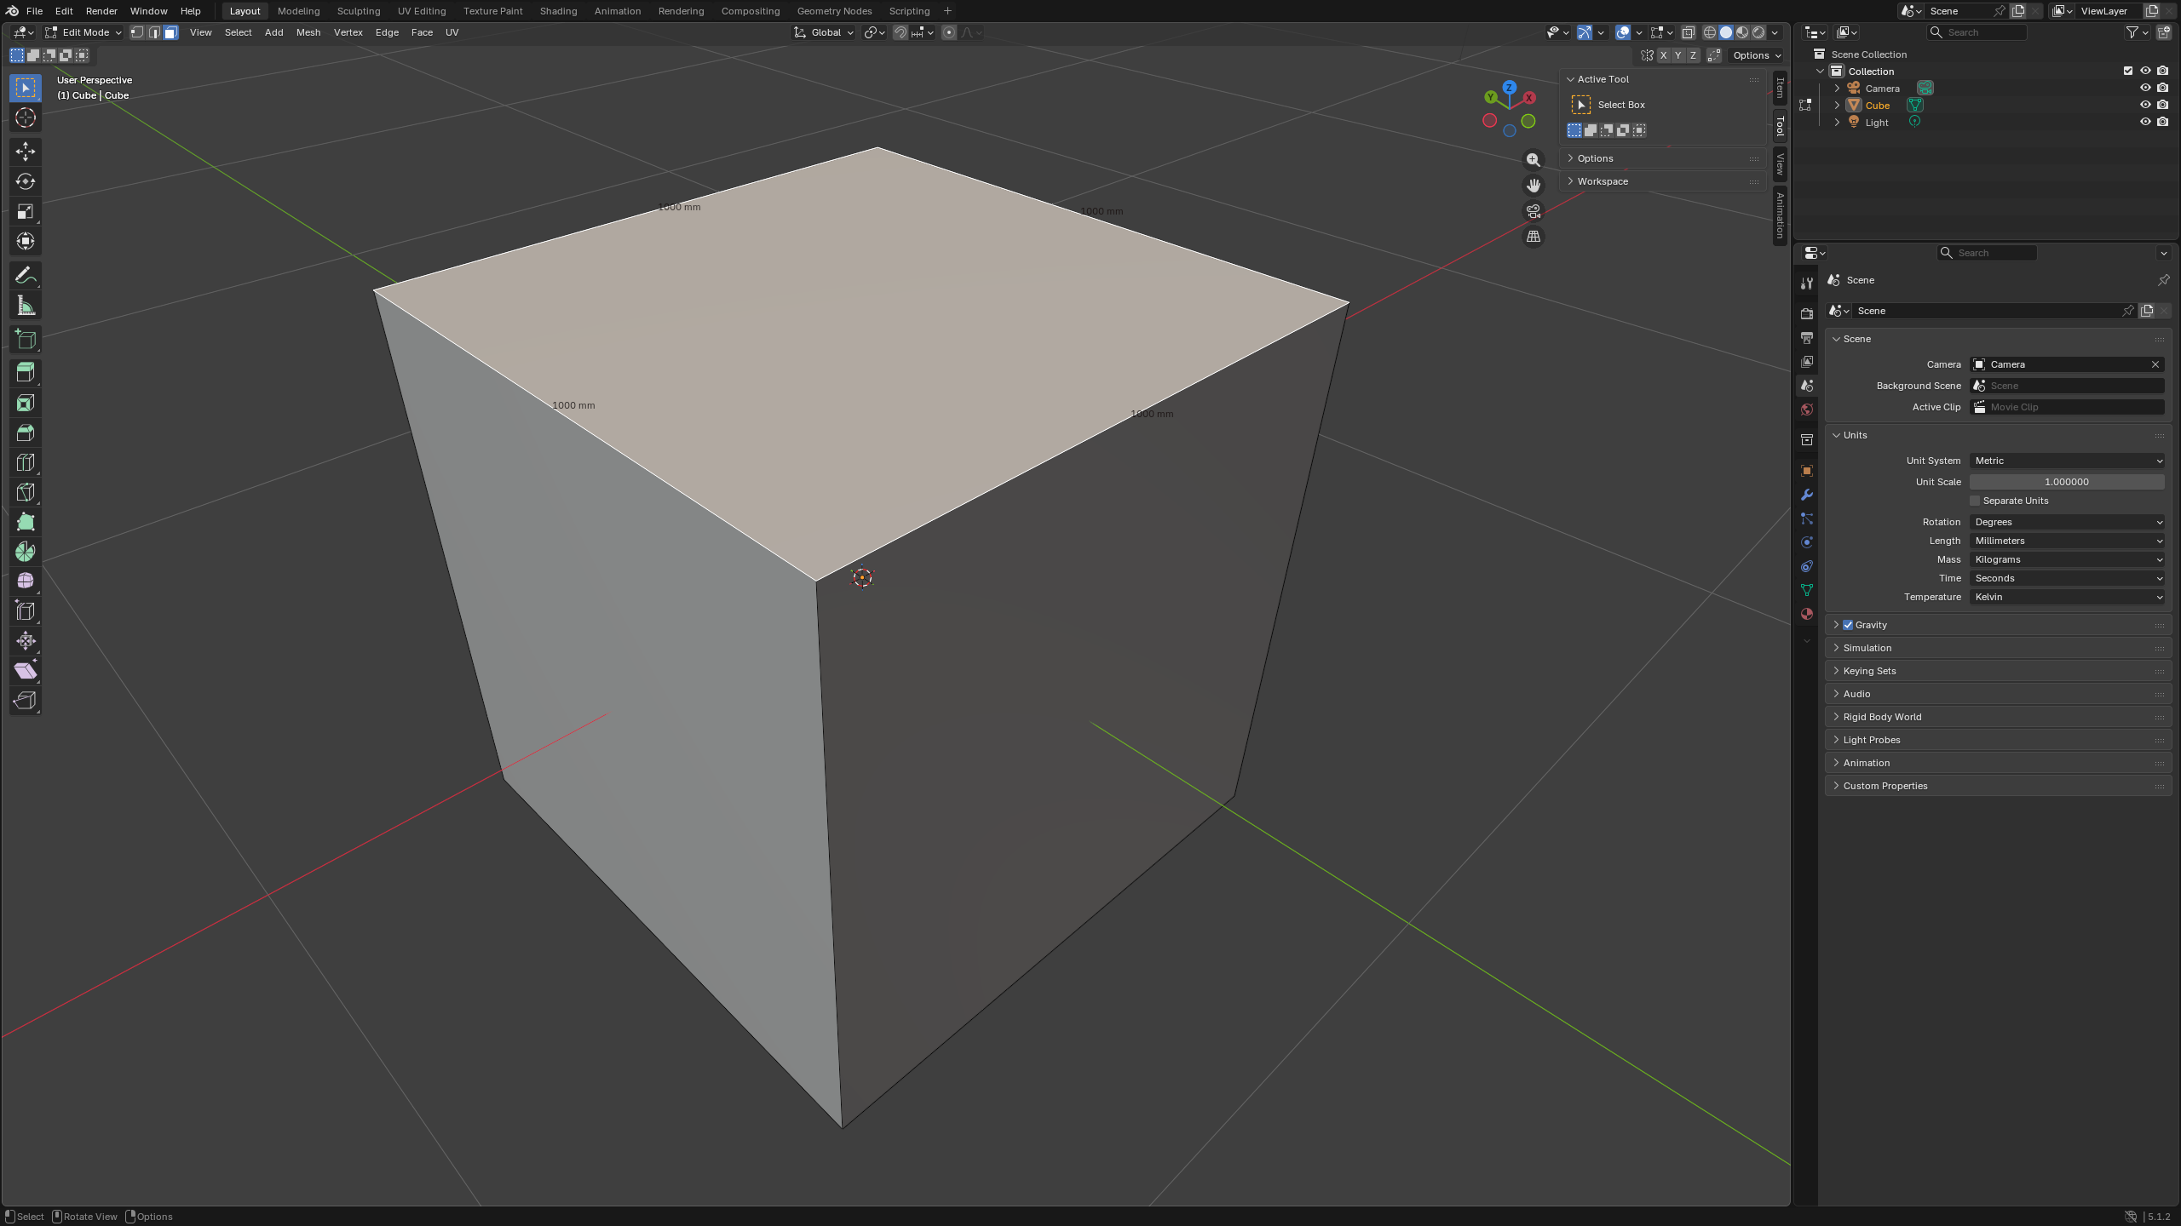The height and width of the screenshot is (1226, 2181).
Task: Switch to the Sculpting workspace tab
Action: coord(358,11)
